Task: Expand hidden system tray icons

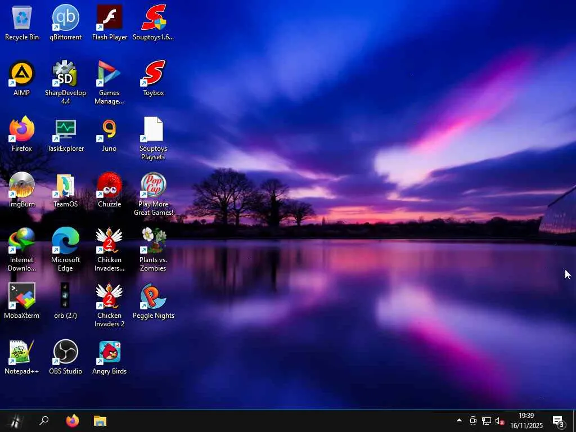Action: 459,421
